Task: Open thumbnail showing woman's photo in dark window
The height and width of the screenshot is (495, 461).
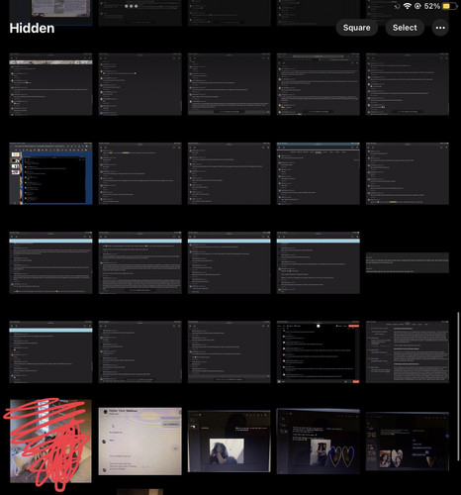Action: point(229,442)
